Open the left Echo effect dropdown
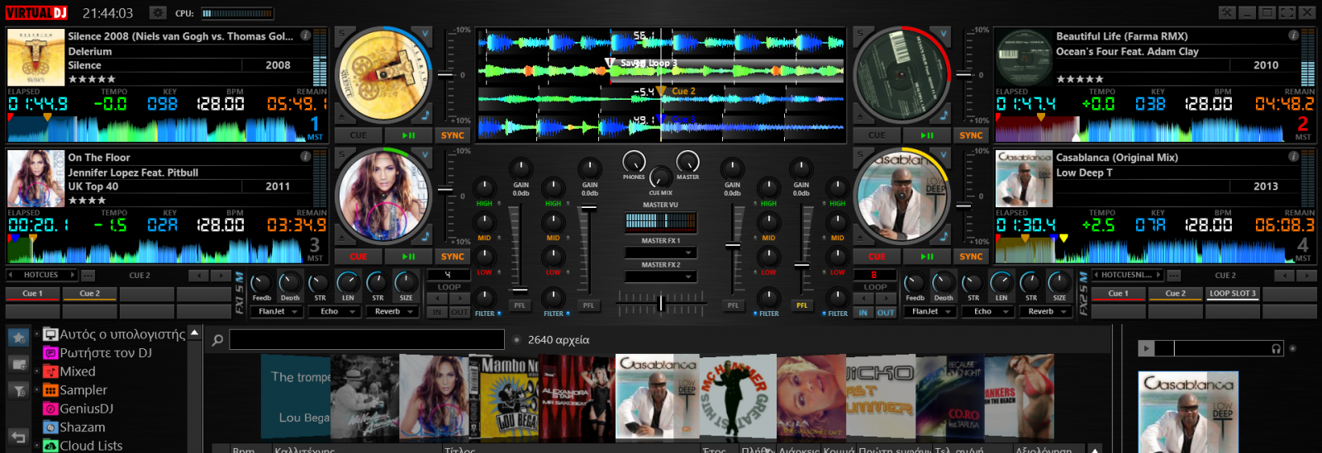This screenshot has width=1322, height=453. [x=335, y=312]
